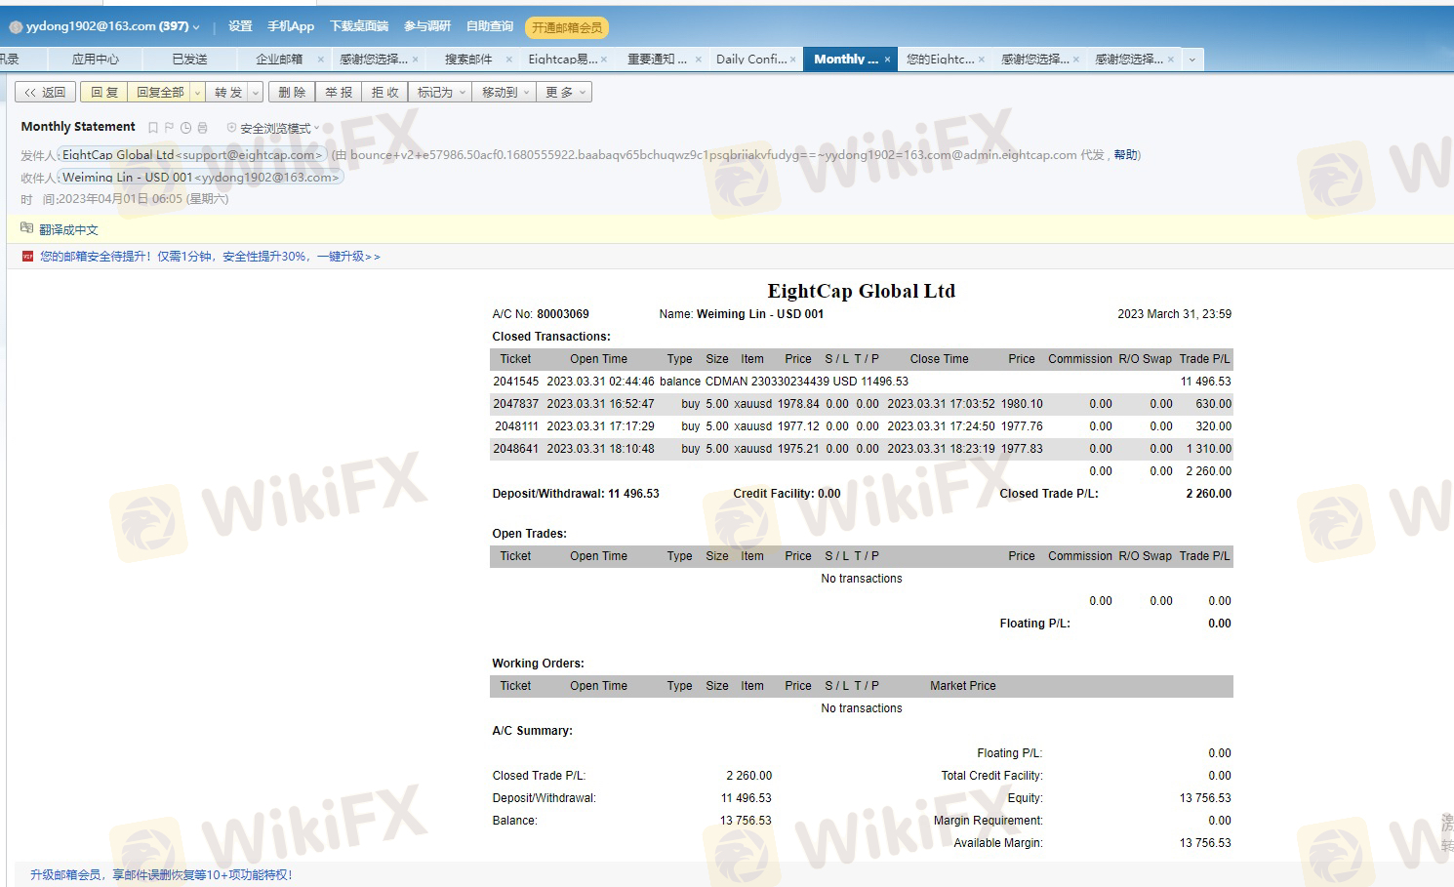The image size is (1454, 887).
Task: Switch to the 已发送 tab
Action: tap(189, 60)
